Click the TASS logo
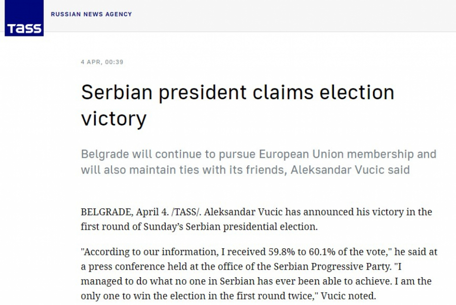Screen dimensions: 456x305 [x=24, y=22]
